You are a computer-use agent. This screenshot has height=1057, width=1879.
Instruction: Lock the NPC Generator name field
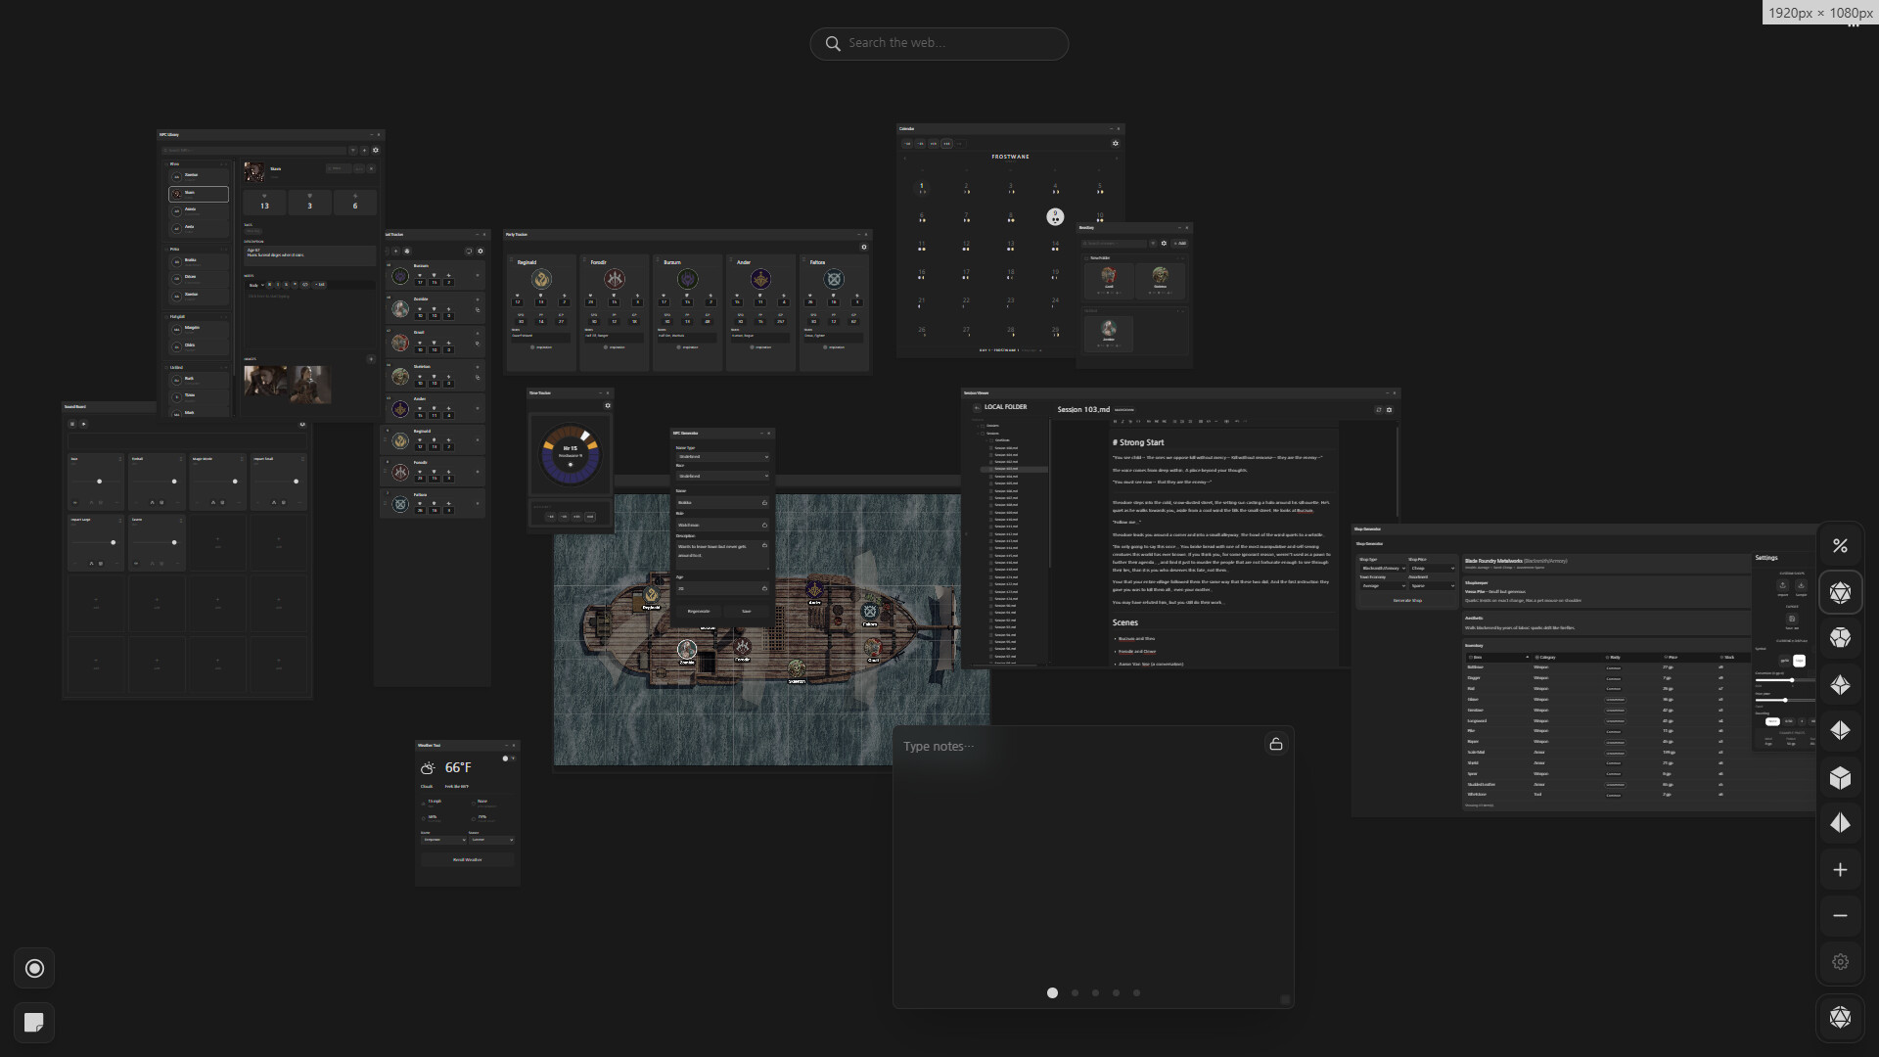tap(764, 502)
